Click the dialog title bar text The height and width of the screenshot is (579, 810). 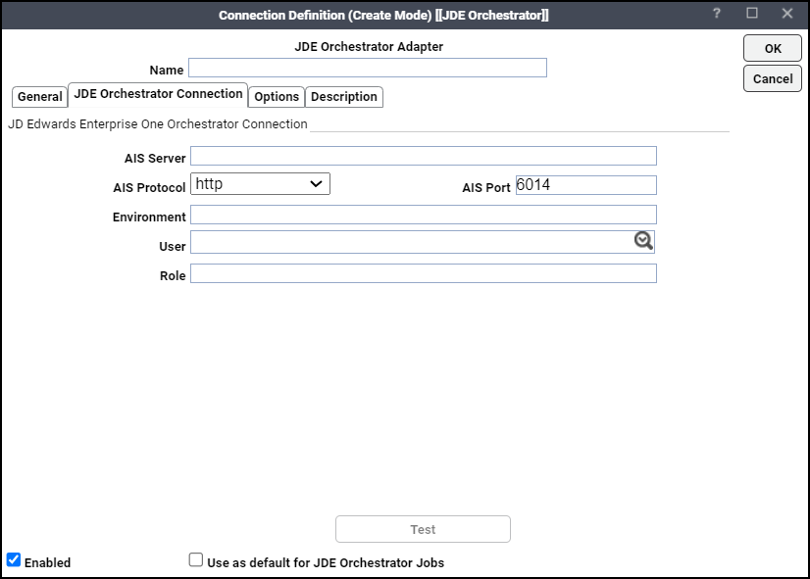coord(383,15)
